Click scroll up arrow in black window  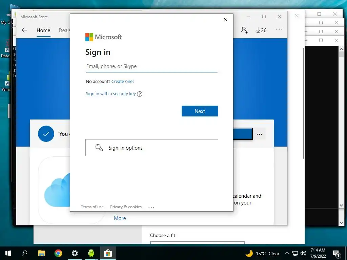pyautogui.click(x=341, y=49)
